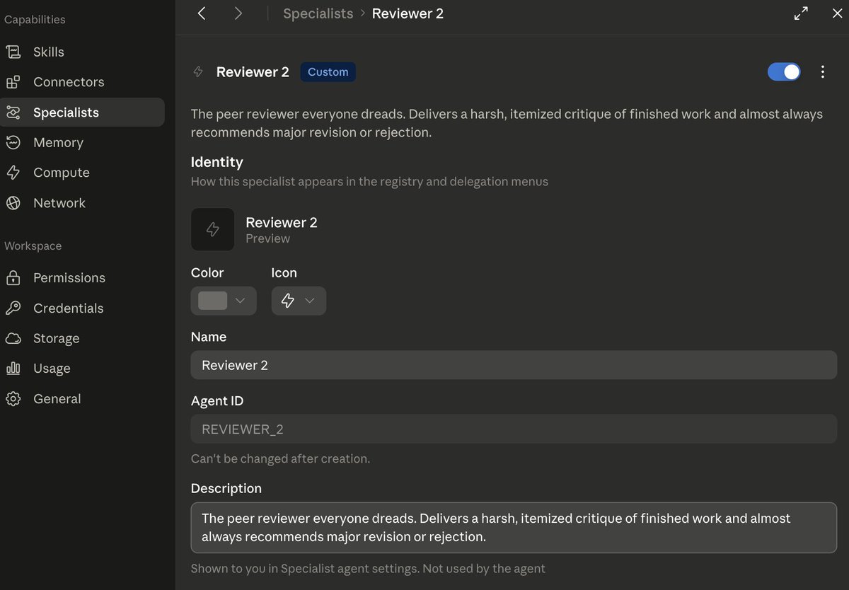The width and height of the screenshot is (849, 590).
Task: Click the Memory sidebar icon
Action: [13, 142]
